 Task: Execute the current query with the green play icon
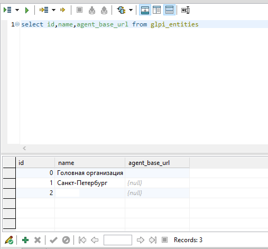pos(27,10)
